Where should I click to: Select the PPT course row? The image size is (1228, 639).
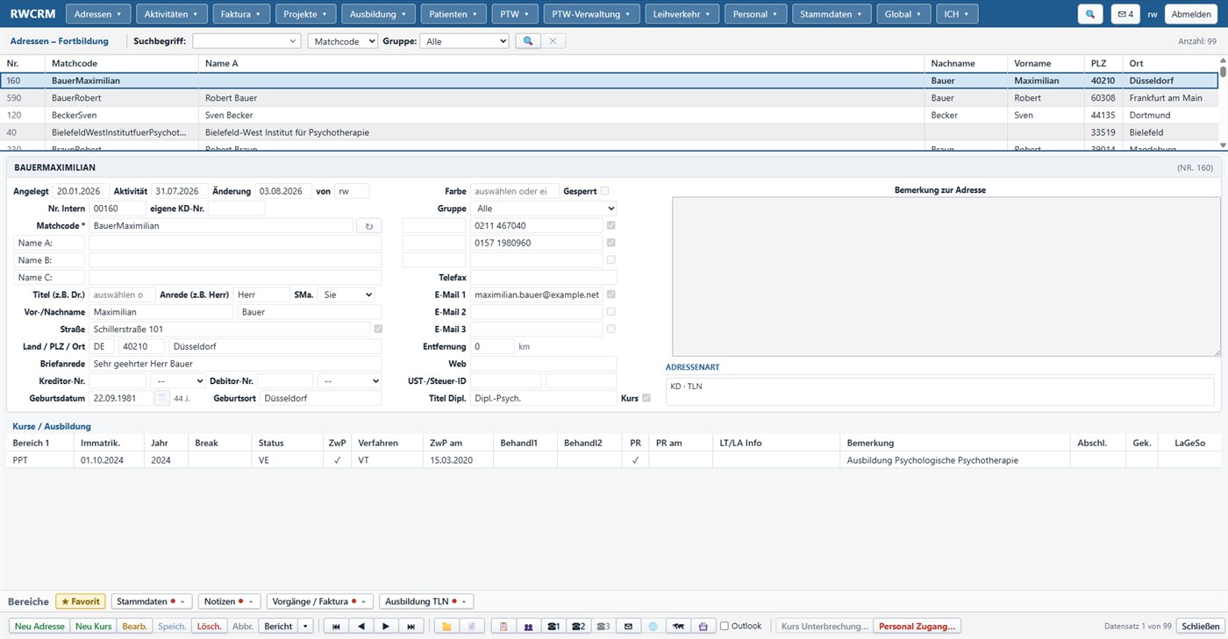tap(613, 459)
